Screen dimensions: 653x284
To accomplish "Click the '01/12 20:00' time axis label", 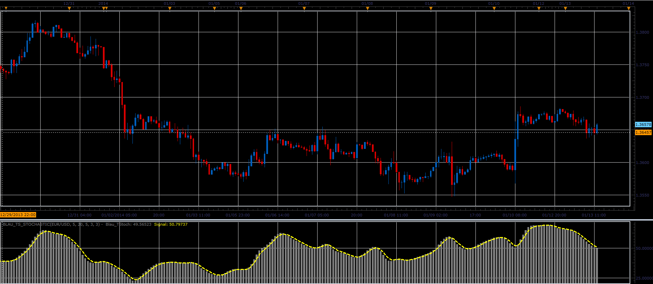I will pyautogui.click(x=554, y=215).
